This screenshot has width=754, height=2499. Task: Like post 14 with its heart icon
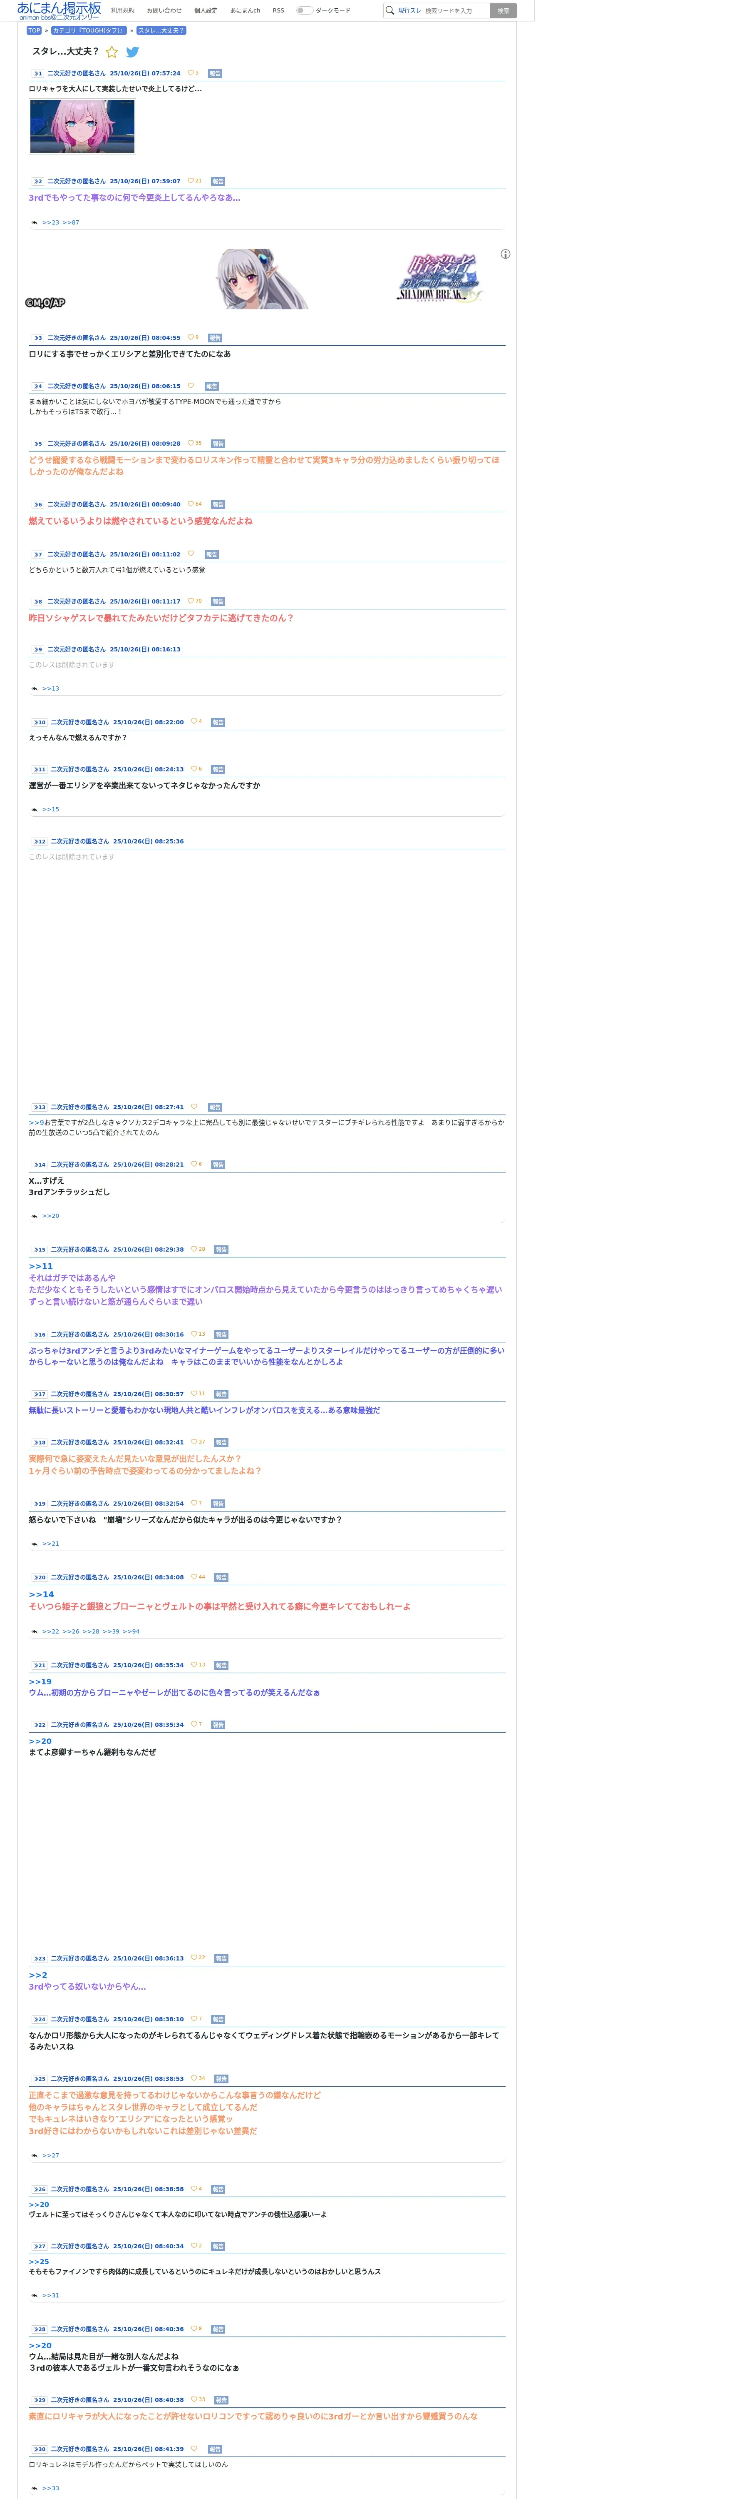[x=194, y=1164]
